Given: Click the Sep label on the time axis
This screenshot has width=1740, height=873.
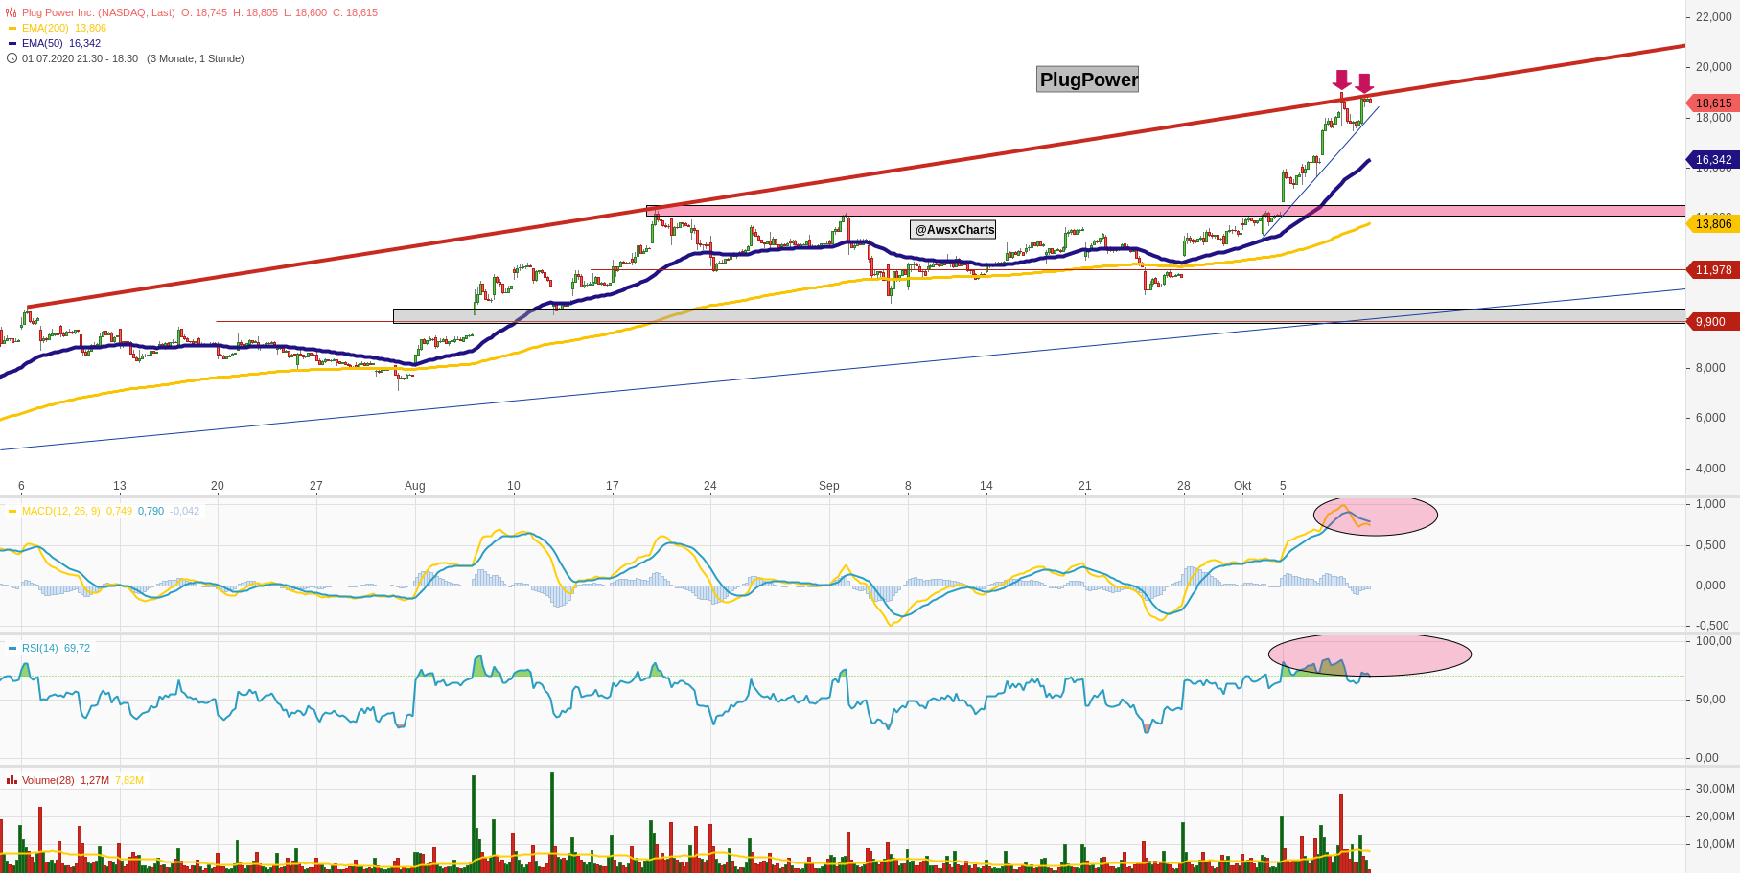Looking at the screenshot, I should point(829,486).
